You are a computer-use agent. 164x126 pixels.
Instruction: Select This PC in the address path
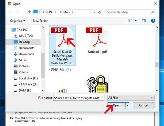[48, 12]
